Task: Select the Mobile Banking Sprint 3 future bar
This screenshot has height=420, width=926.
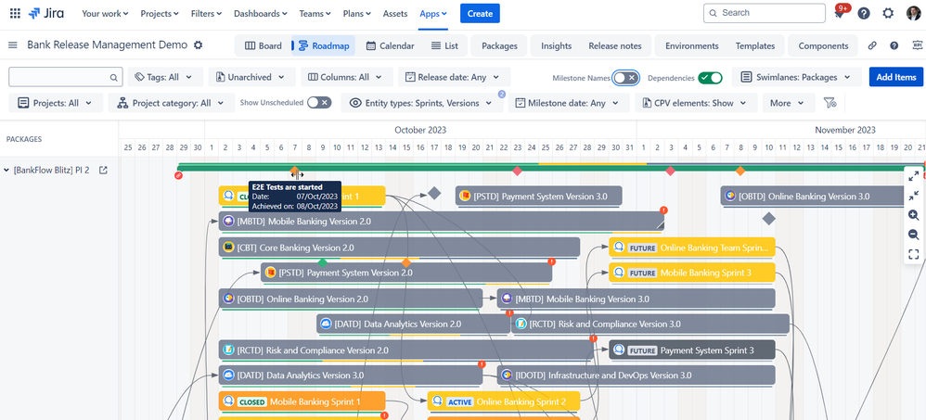Action: click(691, 273)
